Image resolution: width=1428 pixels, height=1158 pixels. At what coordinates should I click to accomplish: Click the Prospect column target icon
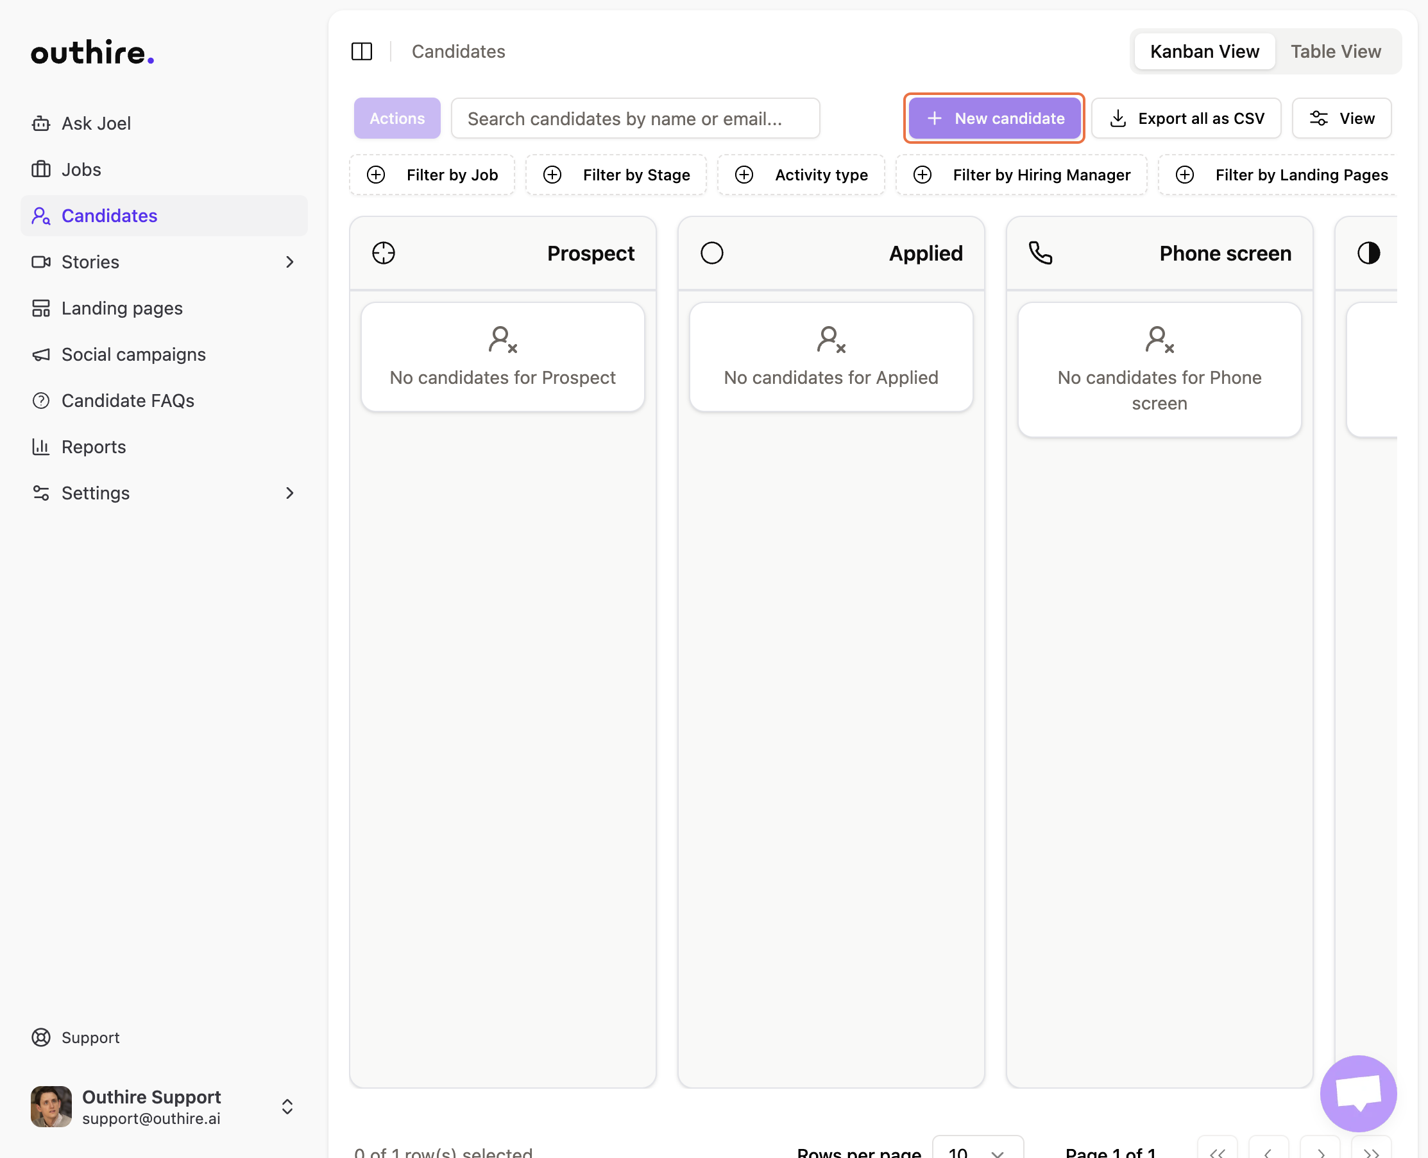point(384,254)
